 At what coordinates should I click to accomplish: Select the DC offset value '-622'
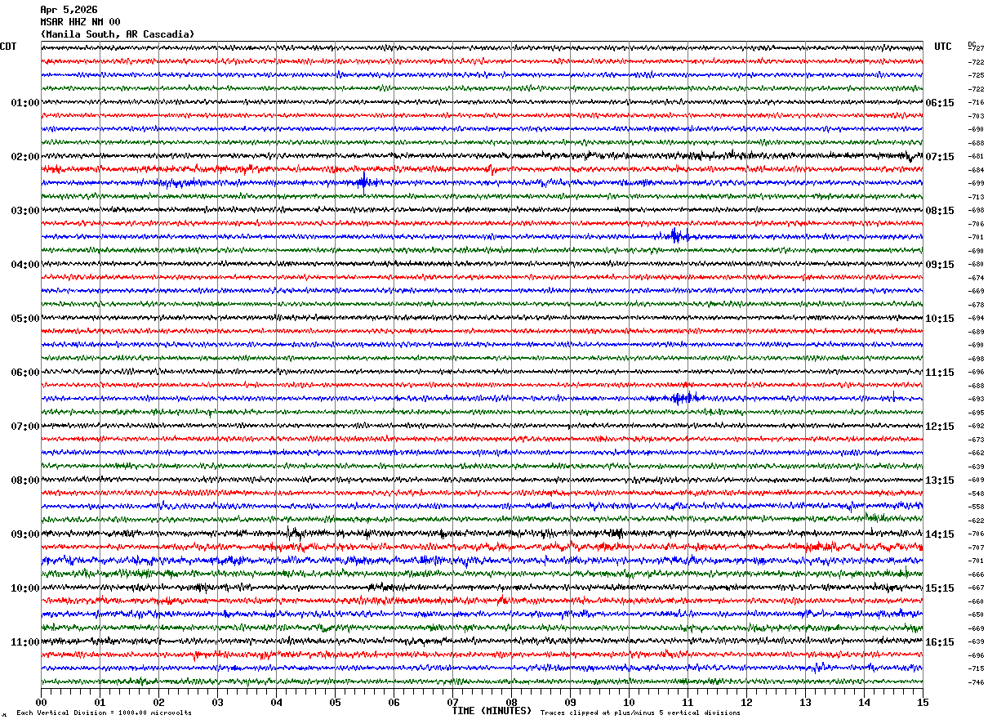[976, 521]
